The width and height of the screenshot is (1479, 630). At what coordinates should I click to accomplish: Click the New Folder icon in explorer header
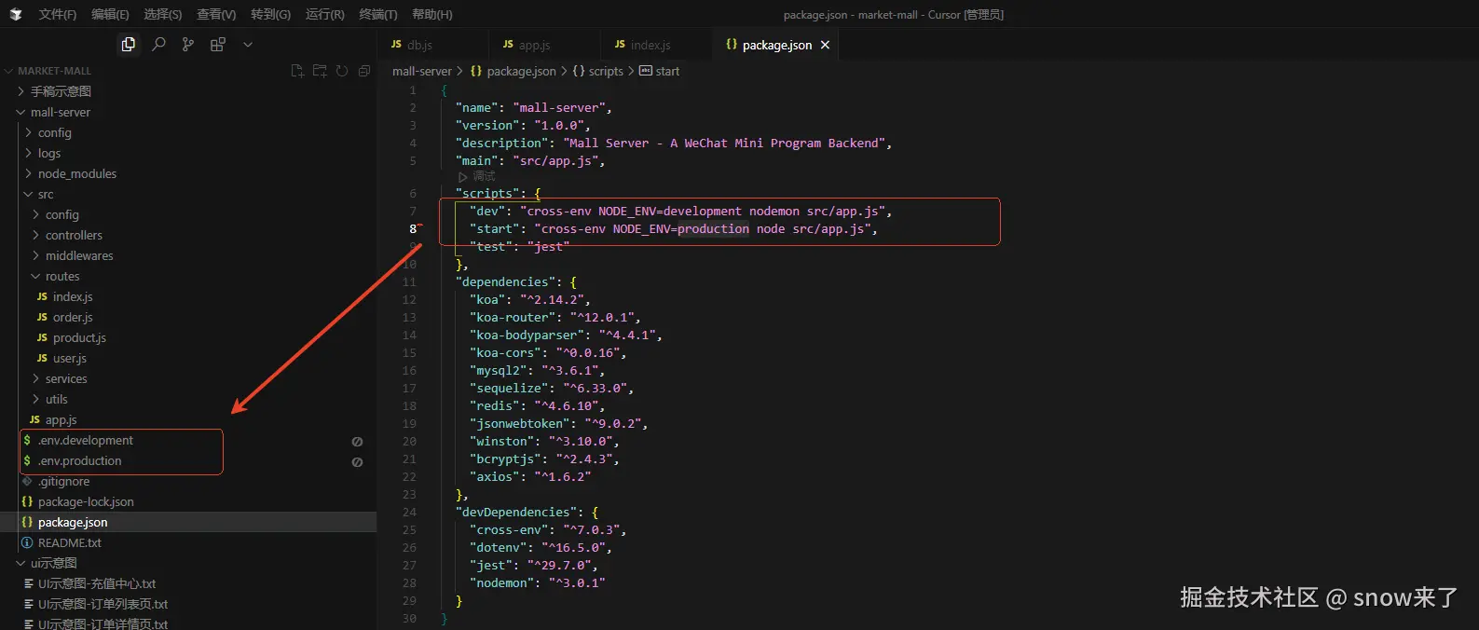pos(320,71)
